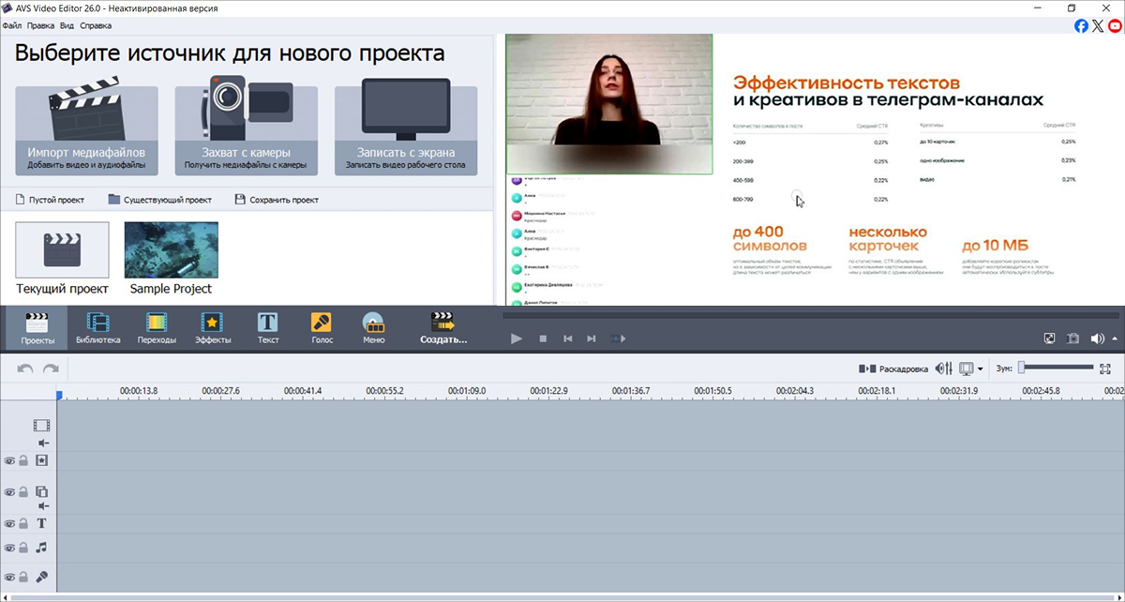1125x602 pixels.
Task: Click the zoom-to-fit timeline icon
Action: click(x=1105, y=369)
